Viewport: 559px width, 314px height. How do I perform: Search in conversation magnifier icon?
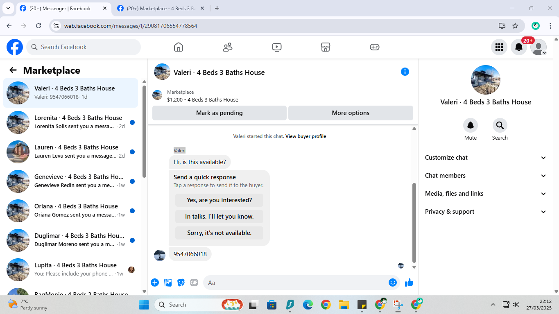pos(500,125)
